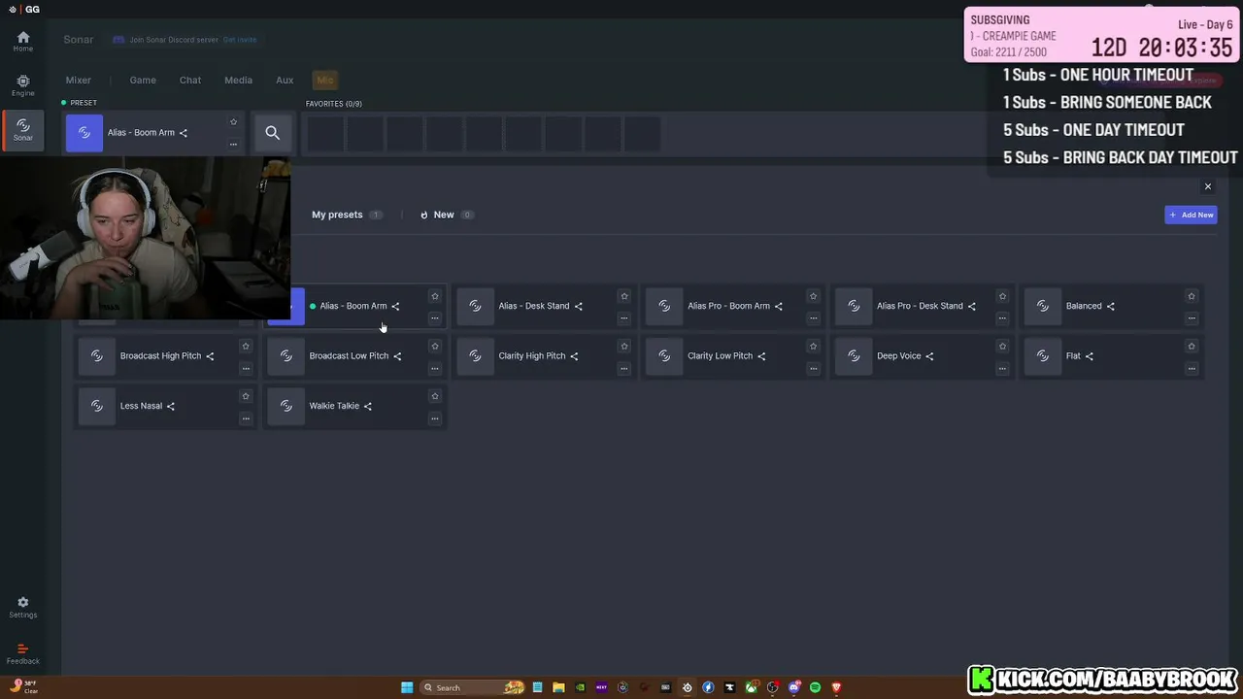Open Settings in the sidebar
Image resolution: width=1243 pixels, height=699 pixels.
(x=22, y=608)
